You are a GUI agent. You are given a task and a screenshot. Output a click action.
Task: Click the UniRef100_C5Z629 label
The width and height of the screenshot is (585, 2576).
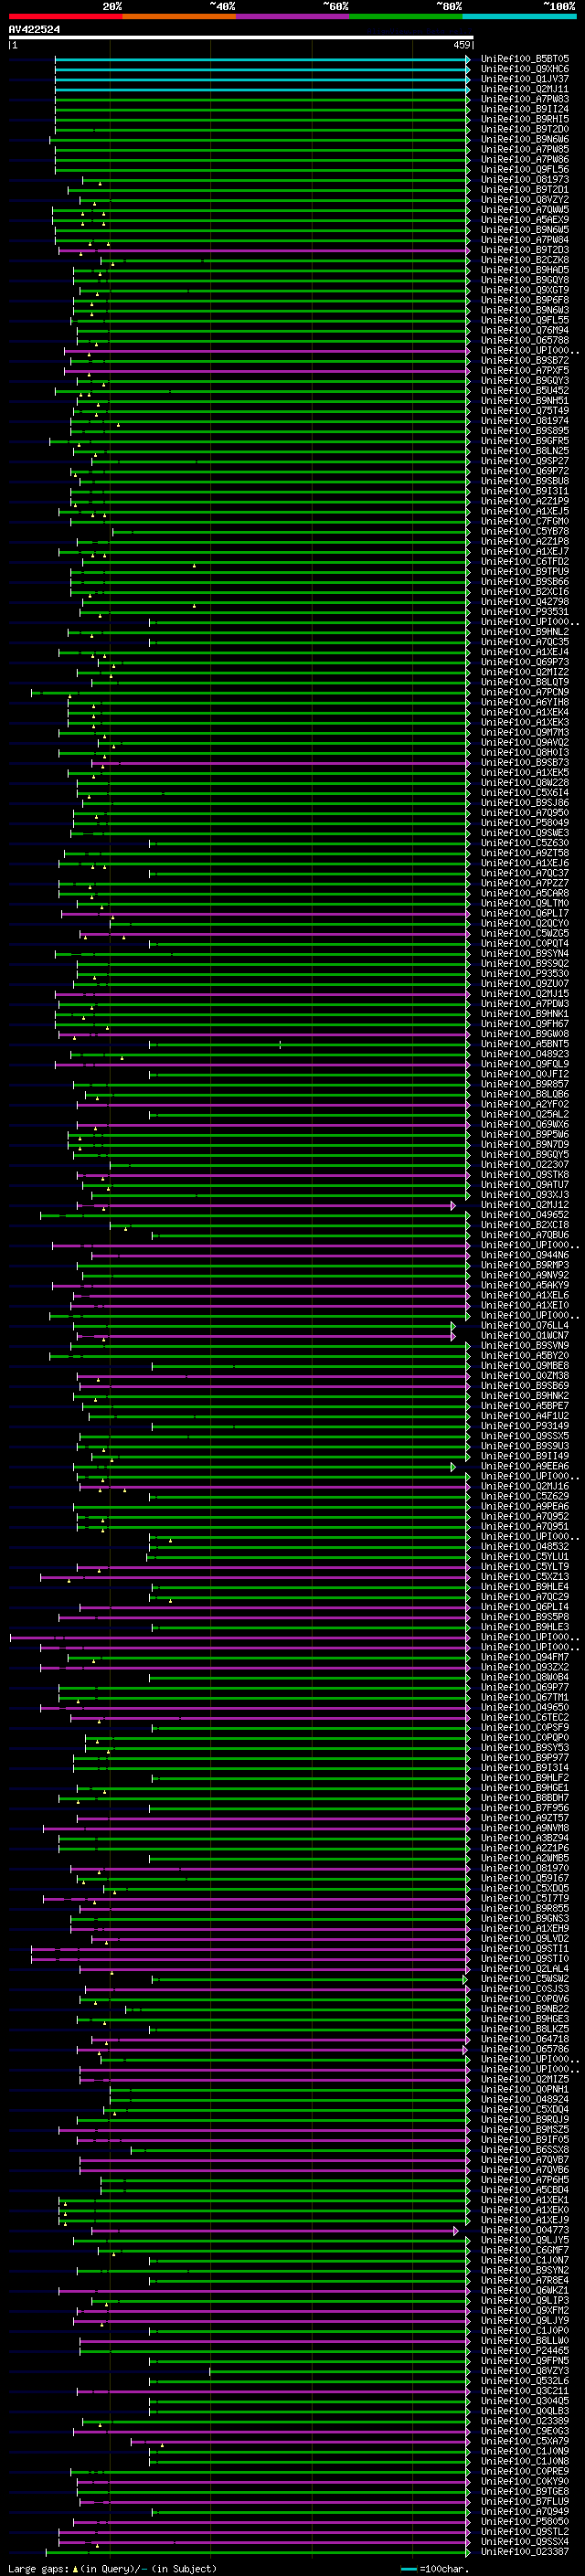pyautogui.click(x=525, y=1496)
